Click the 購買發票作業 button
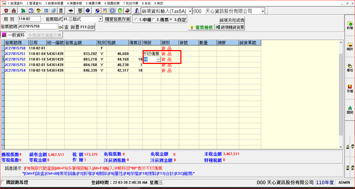The width and height of the screenshot is (355, 189). pos(117,19)
